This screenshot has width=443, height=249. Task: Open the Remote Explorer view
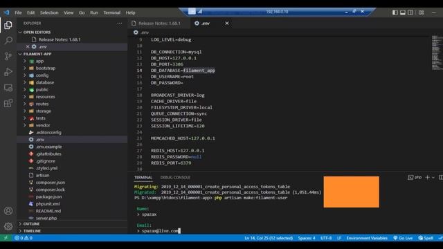(8, 88)
